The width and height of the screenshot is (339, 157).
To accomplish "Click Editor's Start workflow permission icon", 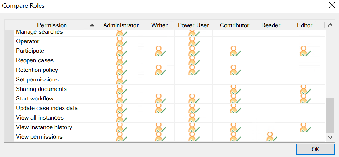I will tap(305, 99).
